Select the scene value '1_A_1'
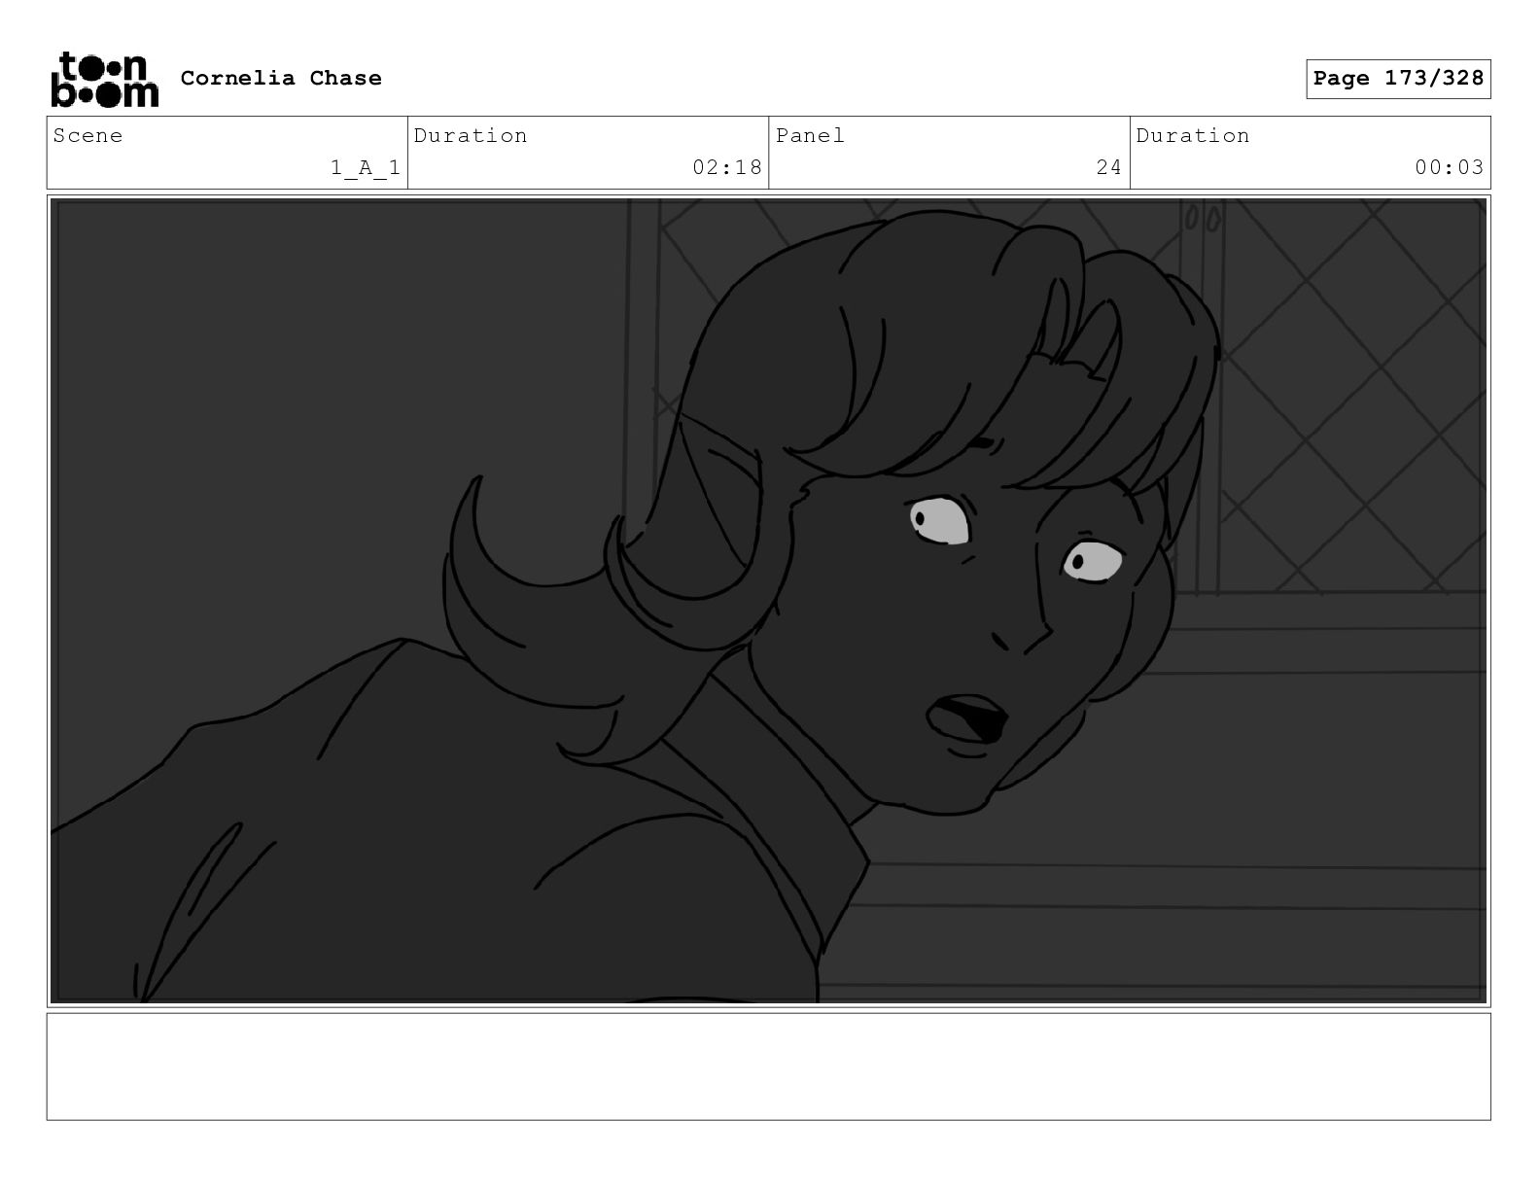 click(x=366, y=167)
